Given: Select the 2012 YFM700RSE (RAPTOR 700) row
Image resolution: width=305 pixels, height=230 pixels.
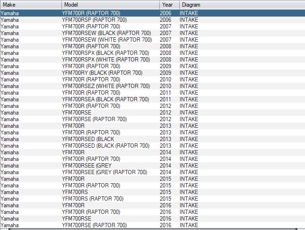Looking at the screenshot, I should (152, 119).
